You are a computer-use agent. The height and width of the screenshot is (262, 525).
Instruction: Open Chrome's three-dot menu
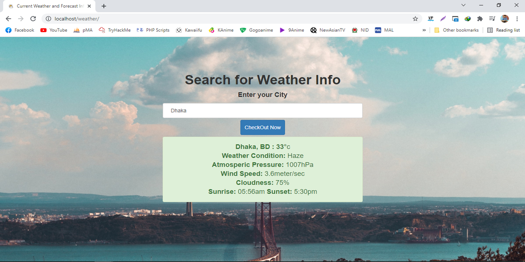point(517,18)
